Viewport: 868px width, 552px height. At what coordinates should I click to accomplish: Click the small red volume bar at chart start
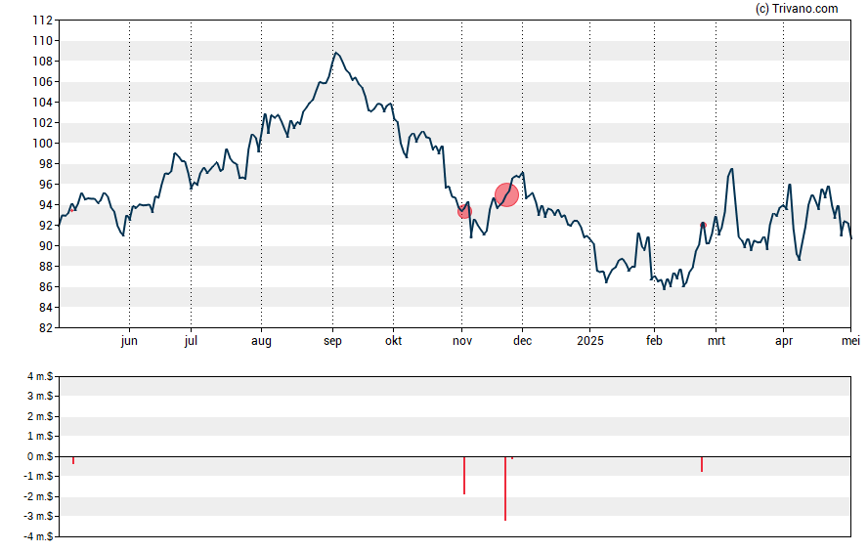[73, 461]
